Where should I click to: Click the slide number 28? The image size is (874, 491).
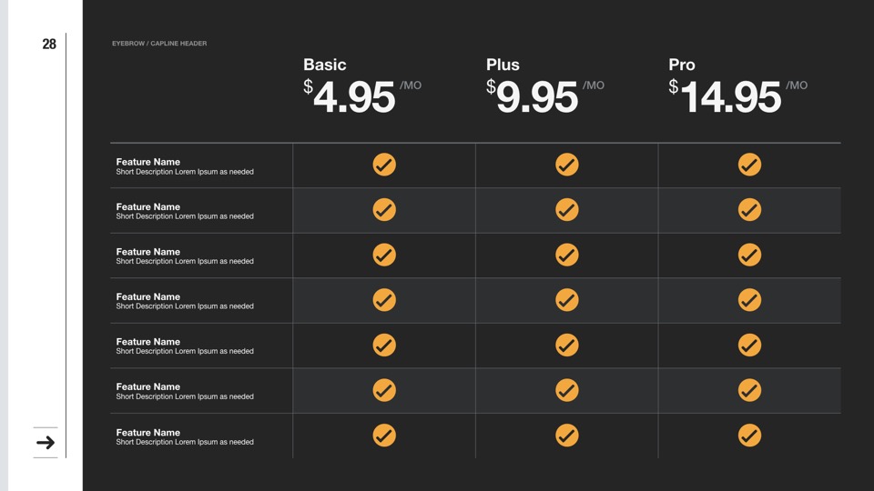point(49,44)
